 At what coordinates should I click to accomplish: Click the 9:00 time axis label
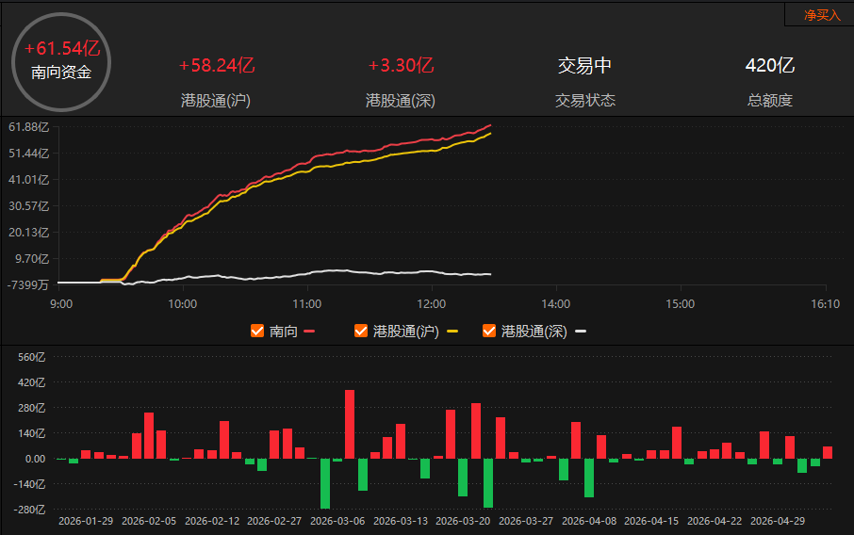click(61, 303)
